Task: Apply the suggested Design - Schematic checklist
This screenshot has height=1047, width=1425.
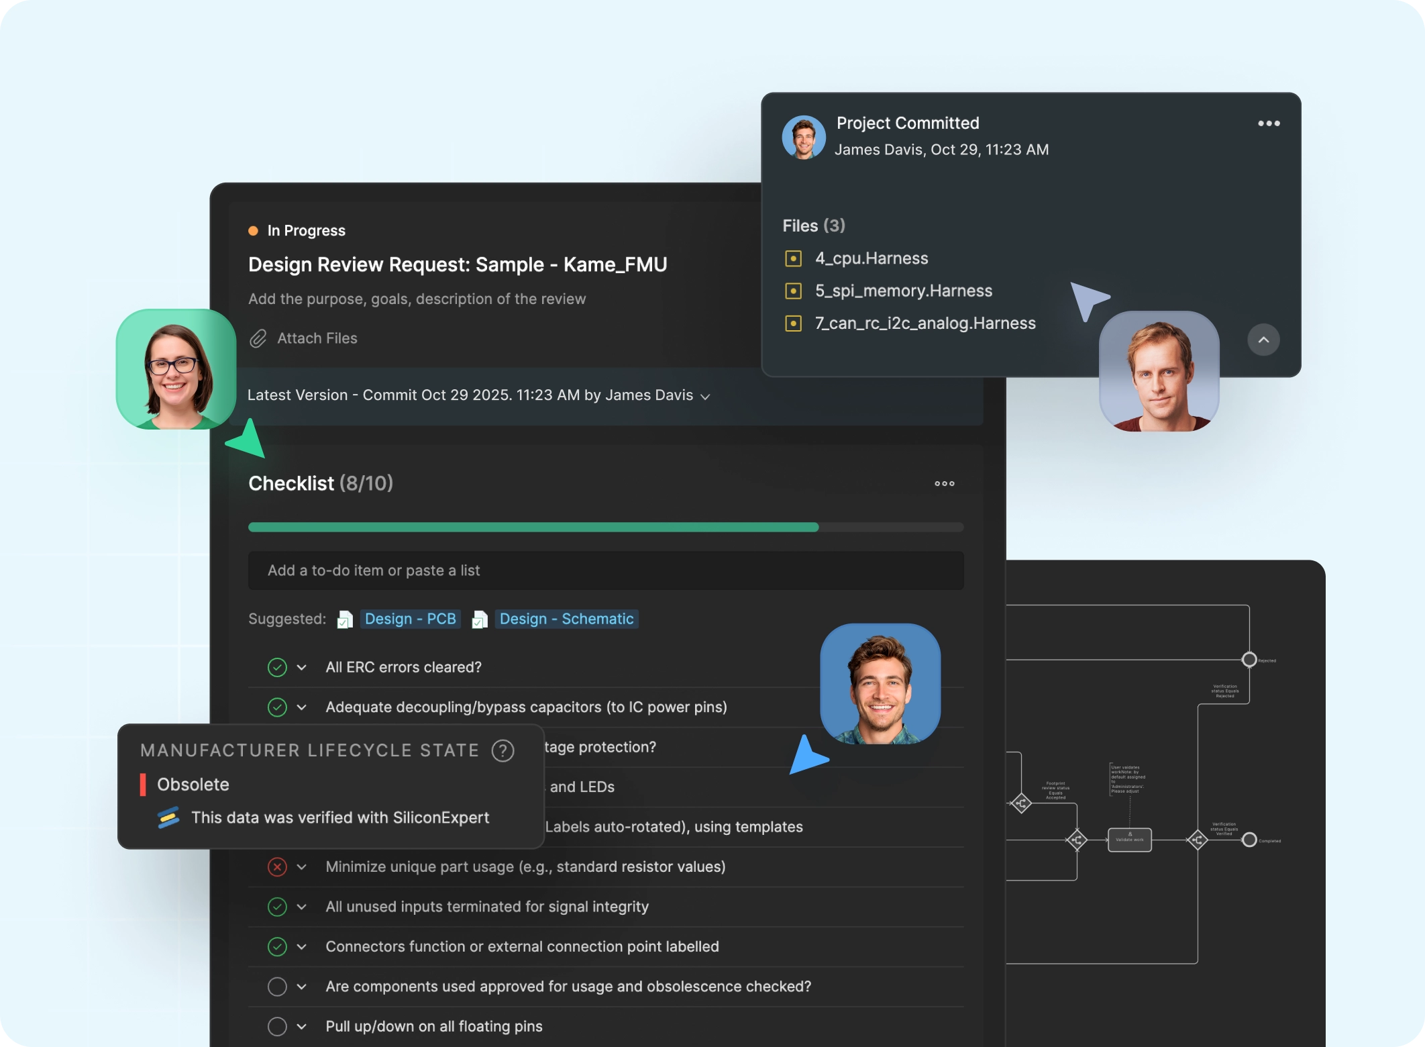Action: 566,619
